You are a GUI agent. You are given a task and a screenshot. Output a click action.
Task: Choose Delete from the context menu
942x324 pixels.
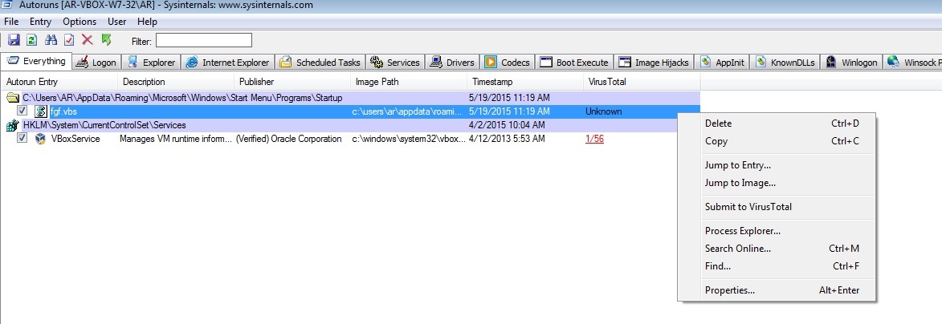[777, 124]
